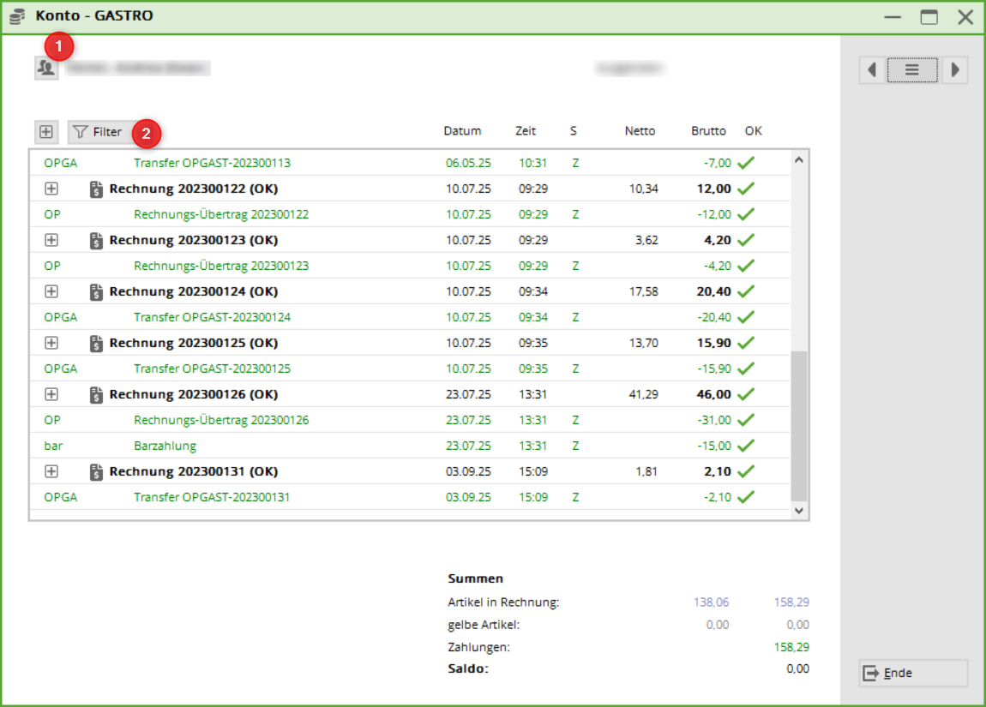Expand Rechnung 202300122 row
Viewport: 986px width, 707px height.
(51, 189)
